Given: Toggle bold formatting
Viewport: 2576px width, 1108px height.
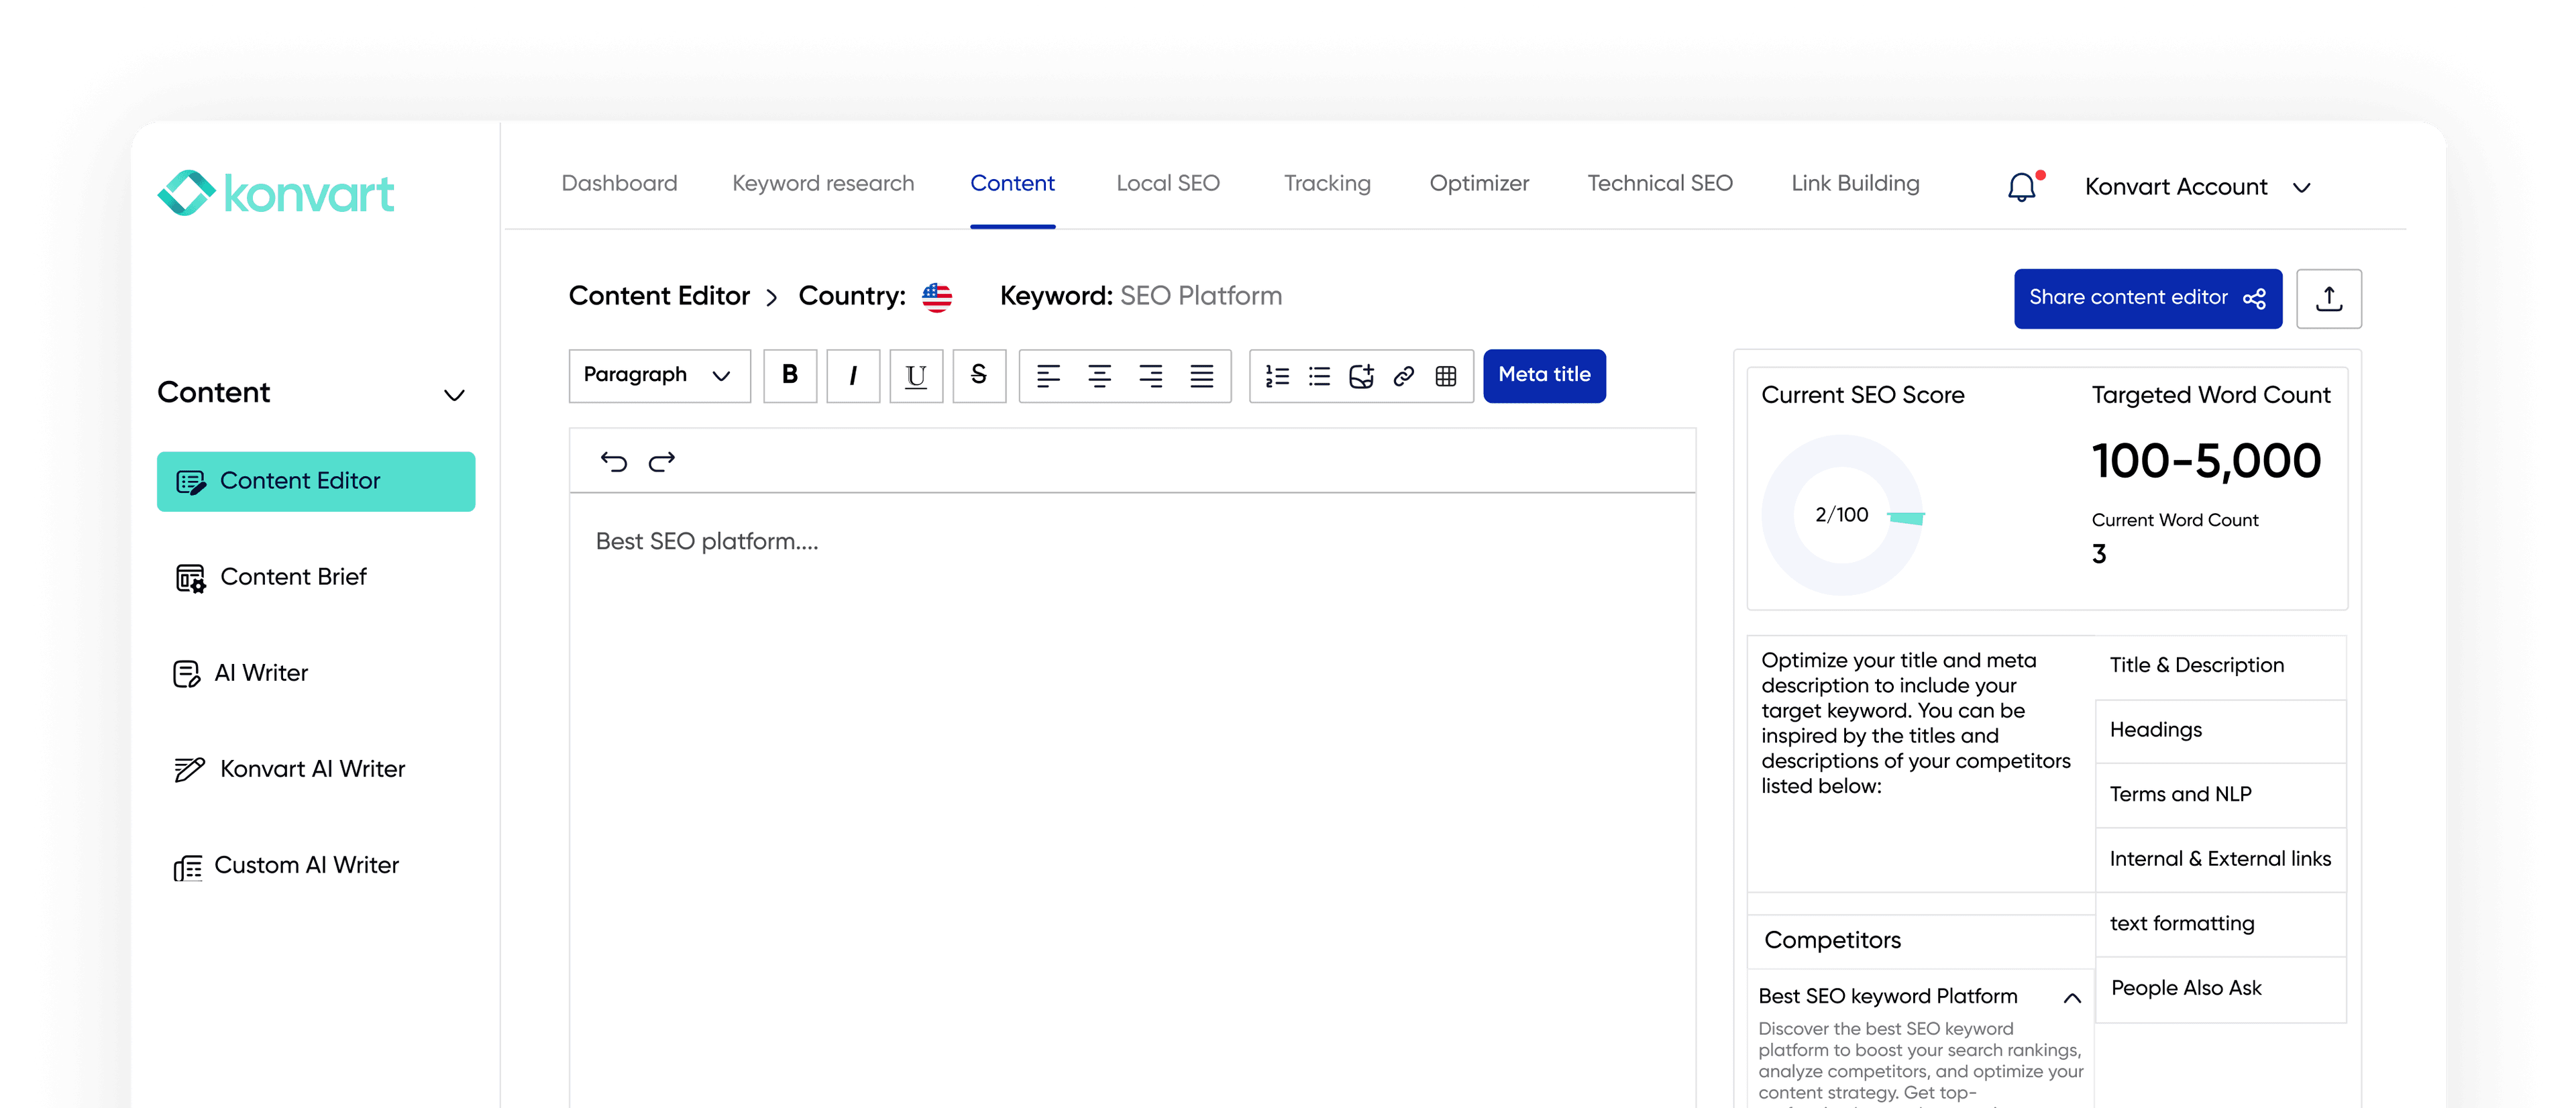Looking at the screenshot, I should [x=789, y=376].
